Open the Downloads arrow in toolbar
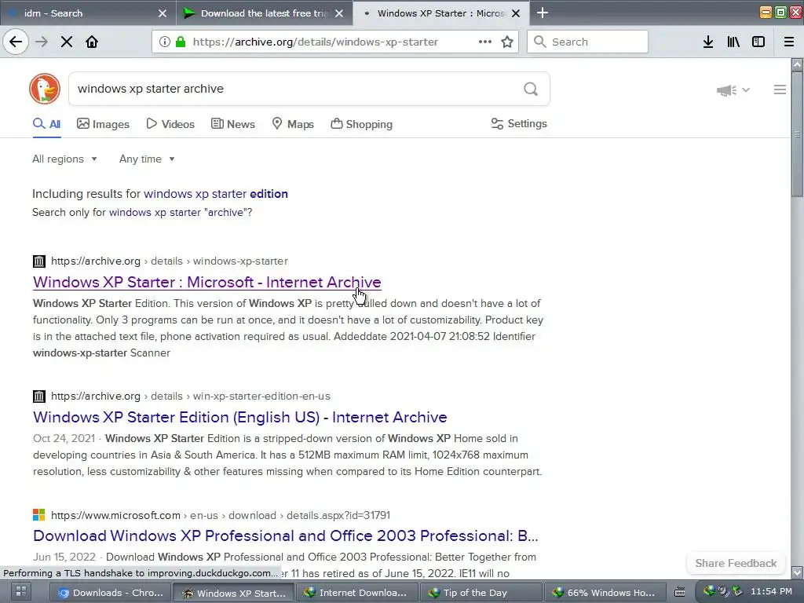The image size is (804, 603). [x=708, y=42]
